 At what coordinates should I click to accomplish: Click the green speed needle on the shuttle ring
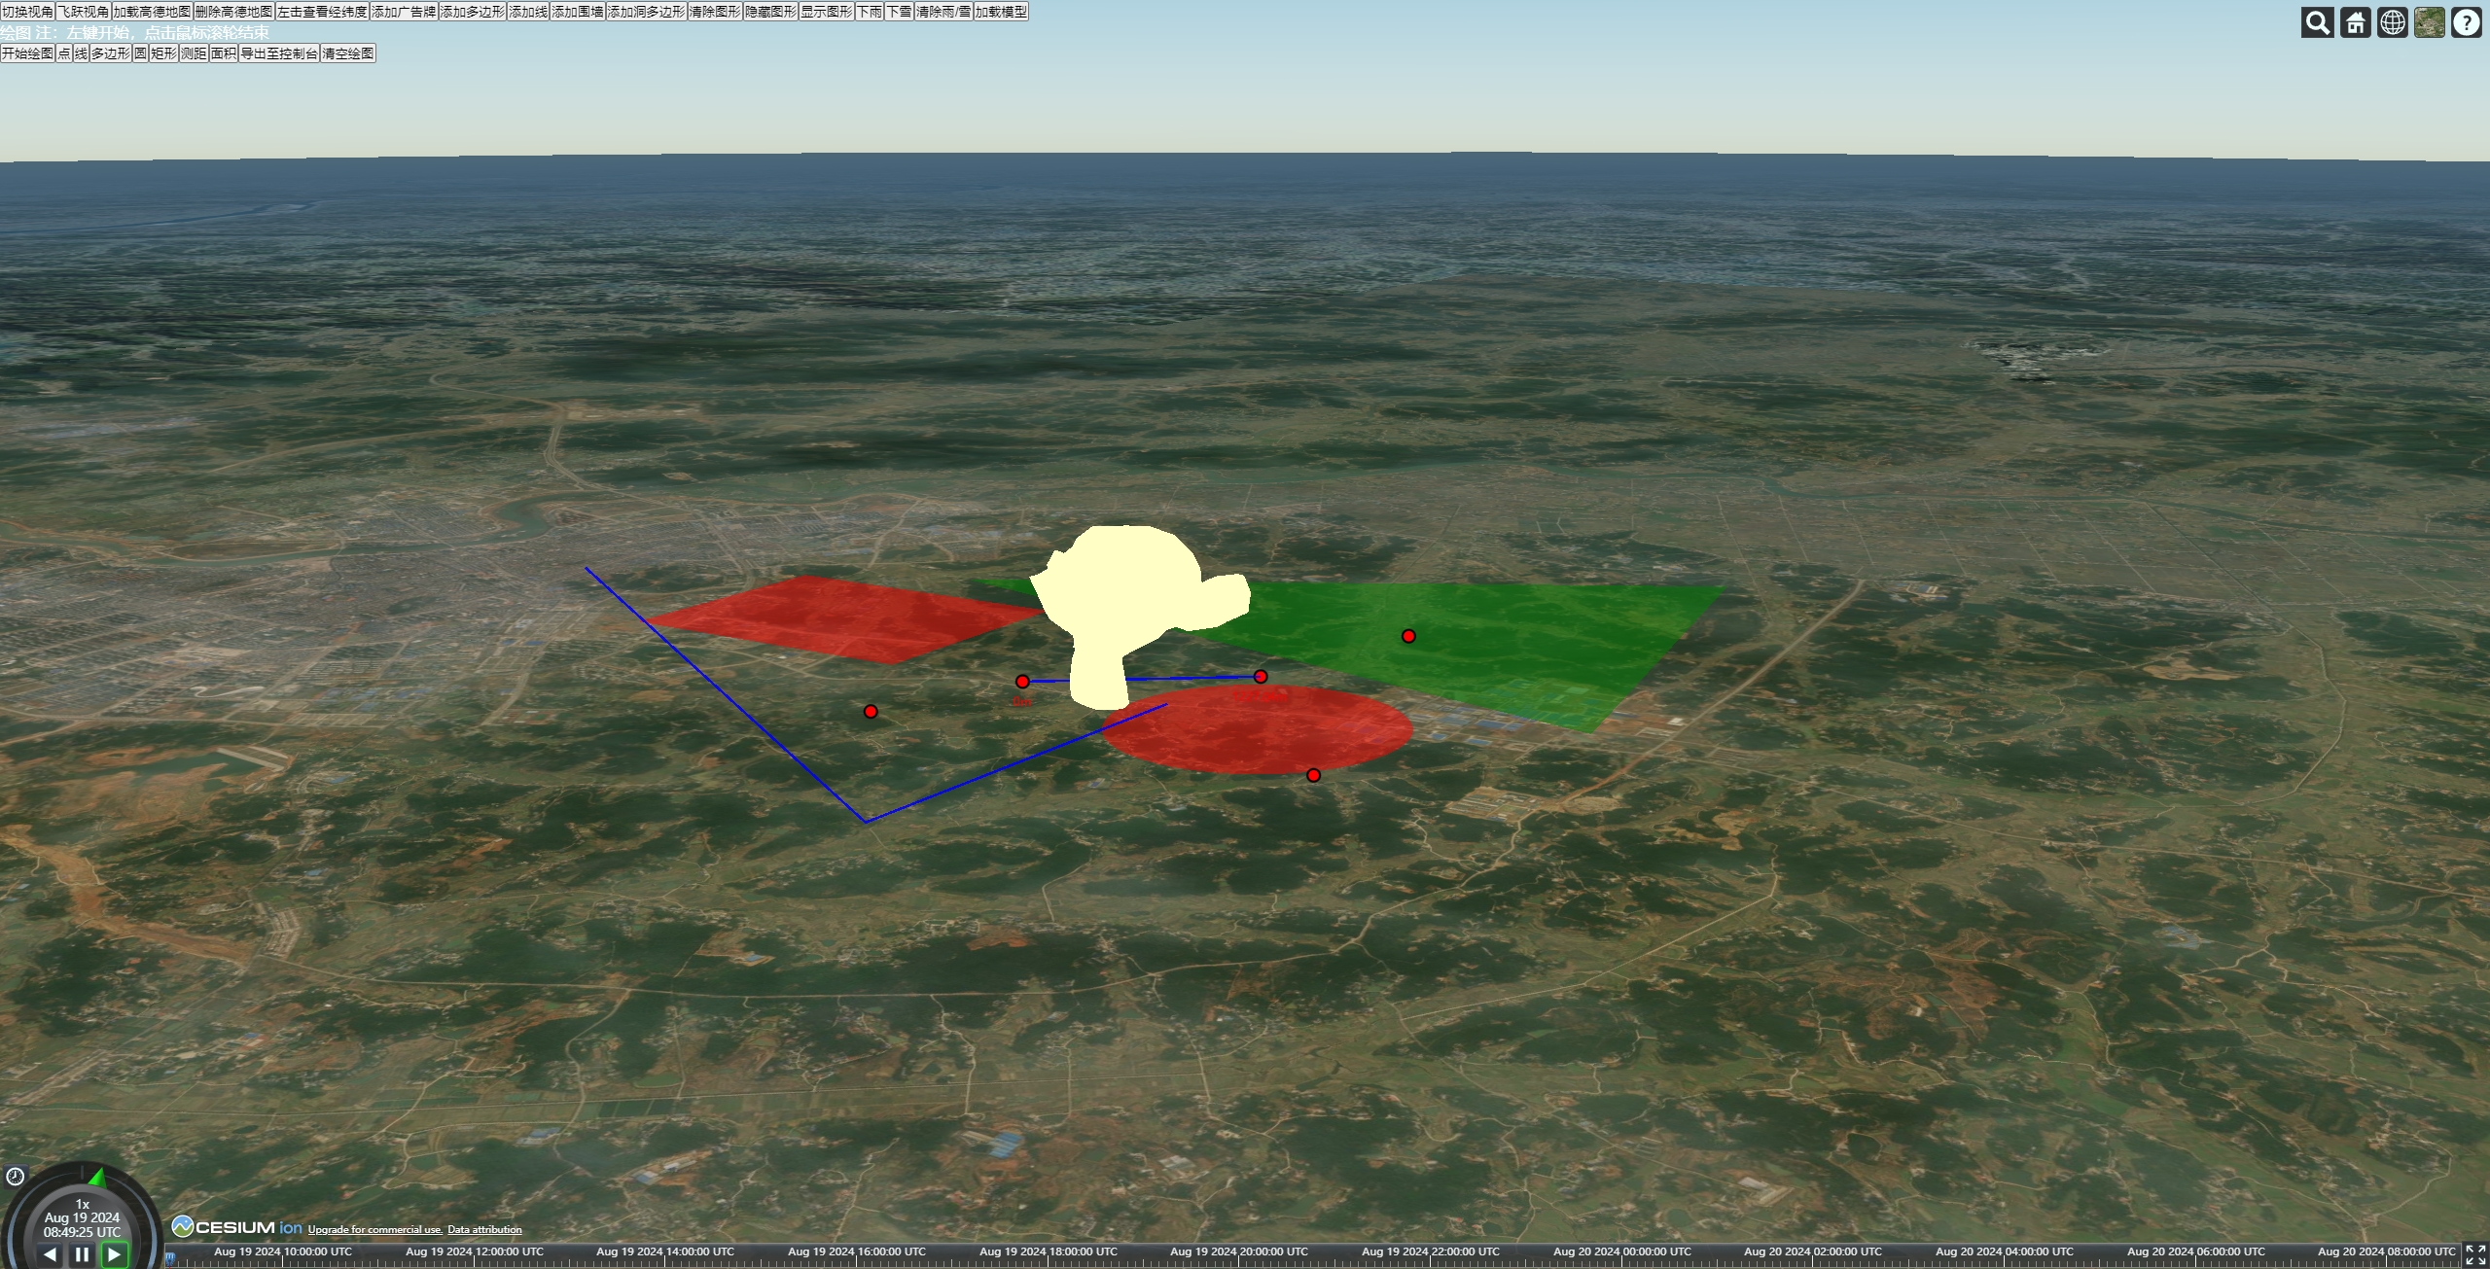tap(97, 1177)
